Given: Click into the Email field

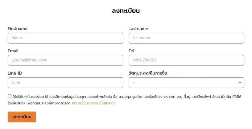Looking at the screenshot, I should point(65,60).
